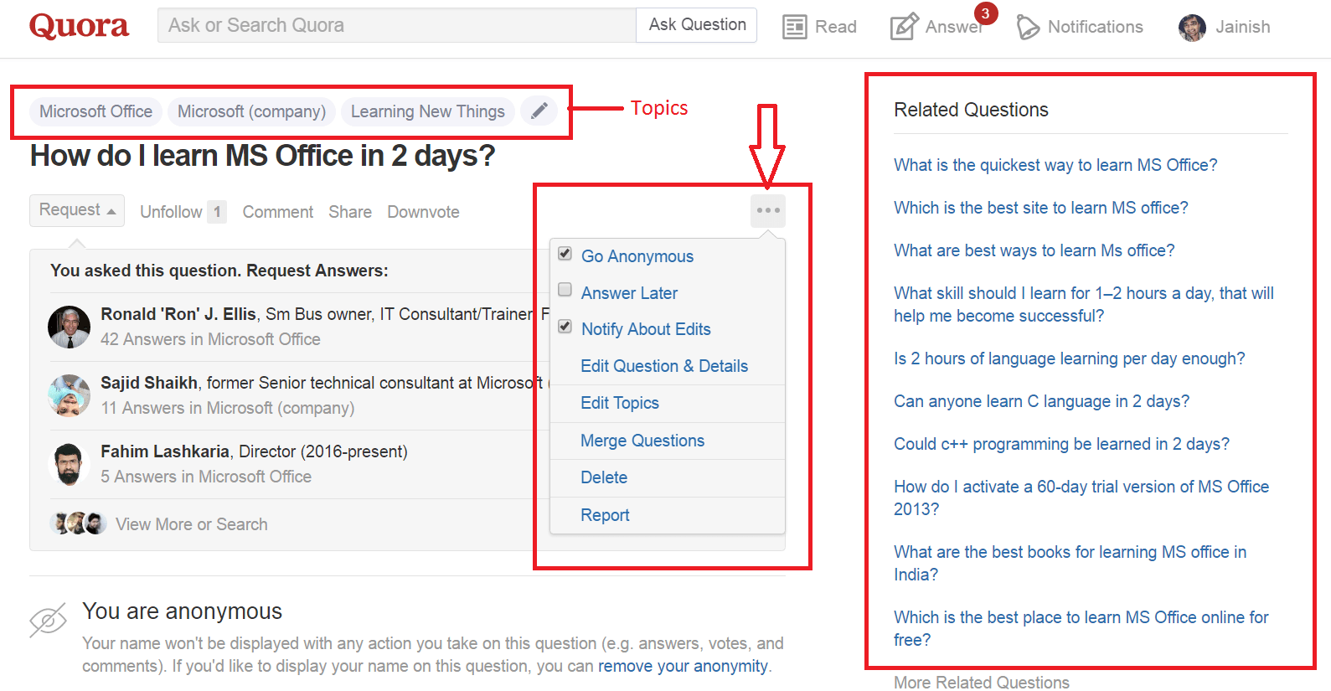Open 'best place to learn MS Office online' question
This screenshot has height=691, width=1331.
point(1081,628)
